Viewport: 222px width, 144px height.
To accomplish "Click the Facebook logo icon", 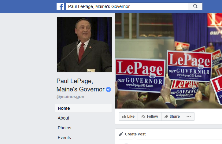I will (60, 6).
